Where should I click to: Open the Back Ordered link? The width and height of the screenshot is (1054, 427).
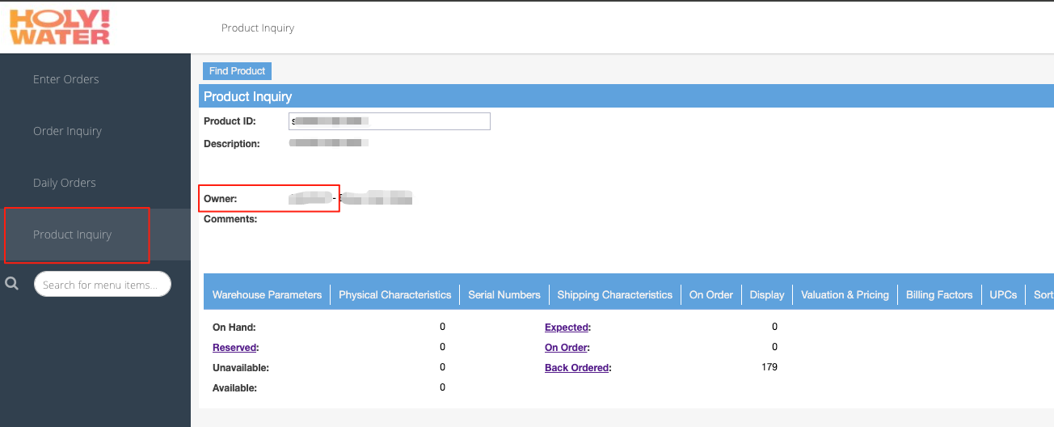[577, 368]
